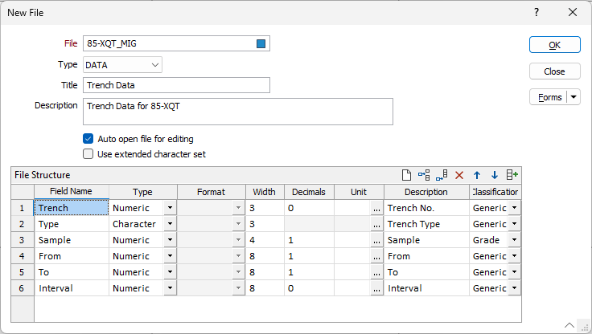Select row header number 3

[x=22, y=240]
